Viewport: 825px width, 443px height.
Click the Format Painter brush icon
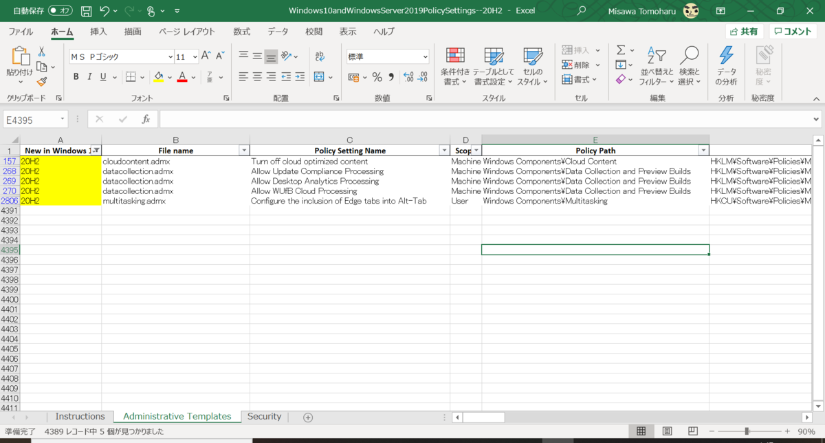click(41, 82)
